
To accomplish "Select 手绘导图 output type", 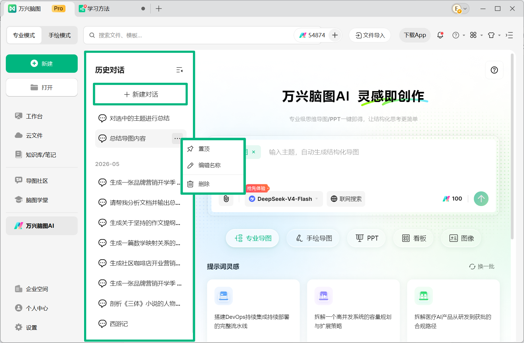I will (313, 238).
